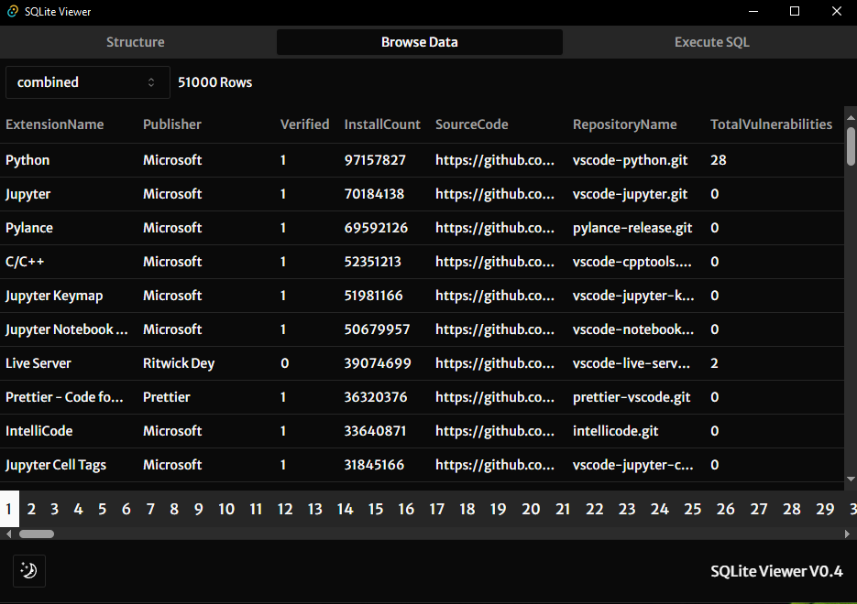Click the SQLite Viewer app logo icon
This screenshot has width=857, height=604.
[13, 12]
